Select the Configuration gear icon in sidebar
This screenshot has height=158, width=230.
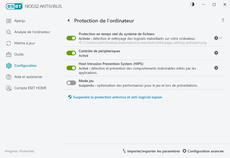9,65
